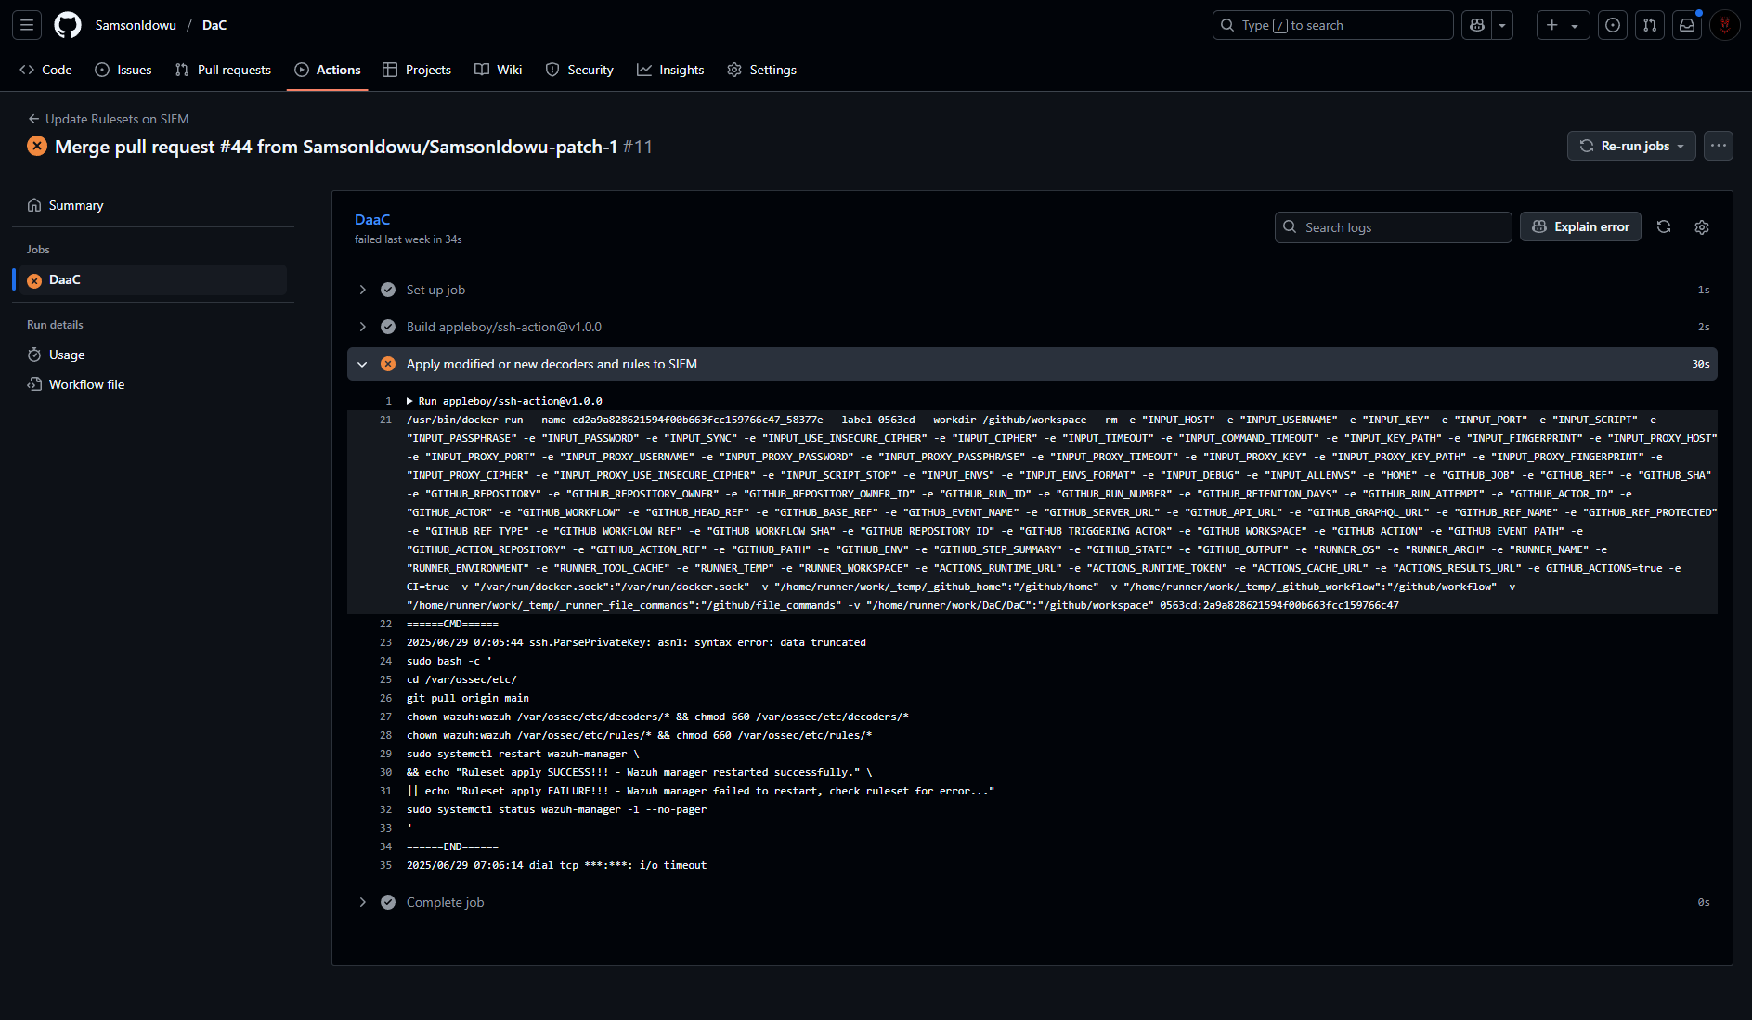Open the repository Settings tab
The image size is (1752, 1020).
coord(761,70)
